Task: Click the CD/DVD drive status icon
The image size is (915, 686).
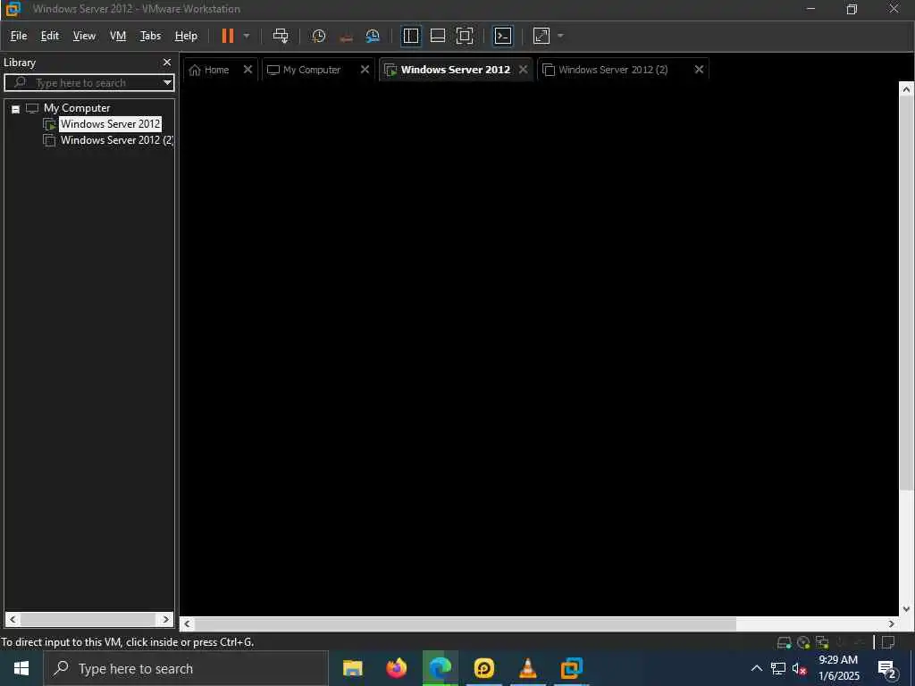Action: coord(803,642)
